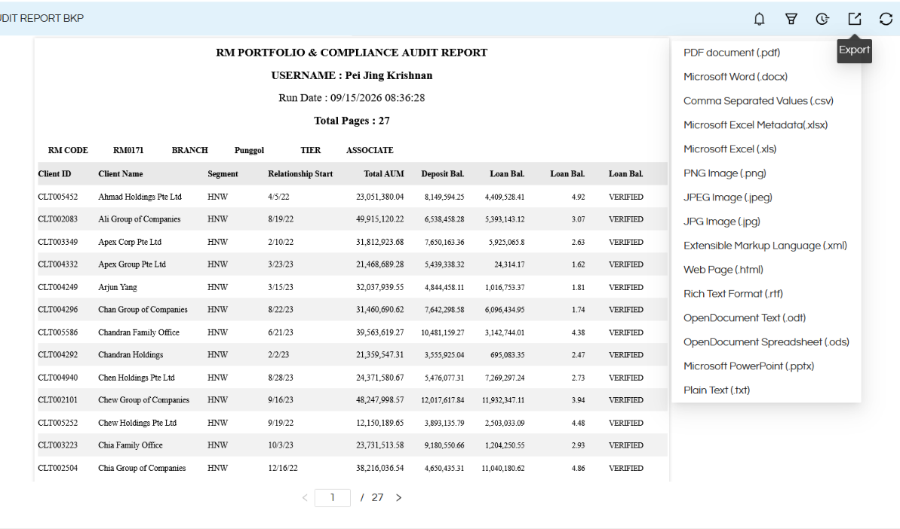
Task: Export as Microsoft Word (.docx)
Action: pyautogui.click(x=736, y=77)
